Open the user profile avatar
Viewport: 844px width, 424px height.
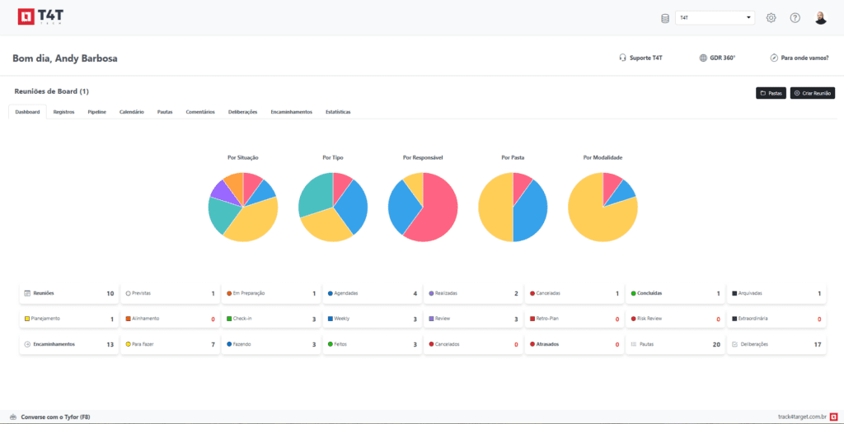(x=820, y=18)
